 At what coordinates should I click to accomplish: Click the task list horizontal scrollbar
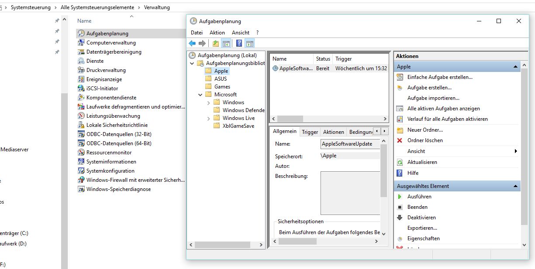click(329, 119)
